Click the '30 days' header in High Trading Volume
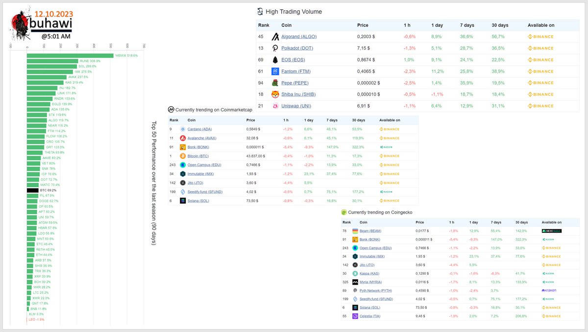This screenshot has width=588, height=332. (x=500, y=25)
